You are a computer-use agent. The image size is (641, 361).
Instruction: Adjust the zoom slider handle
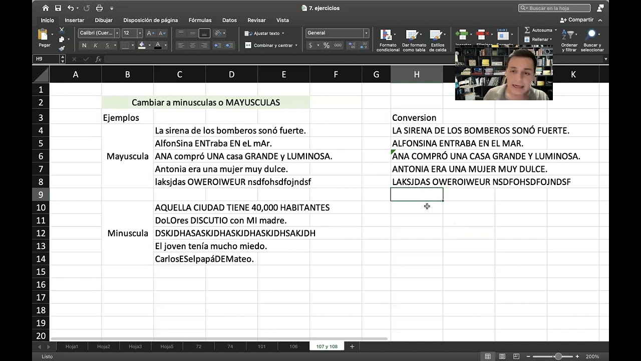(558, 356)
